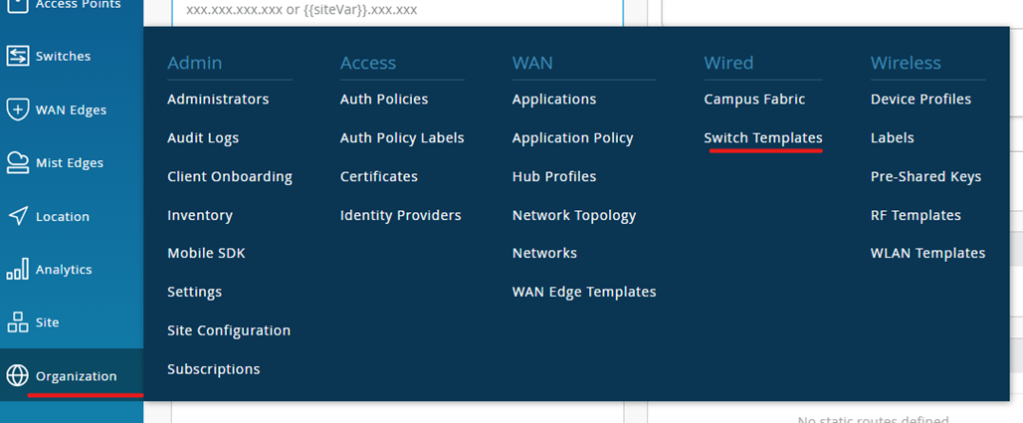The width and height of the screenshot is (1023, 423).
Task: Open organization Settings
Action: (x=194, y=292)
